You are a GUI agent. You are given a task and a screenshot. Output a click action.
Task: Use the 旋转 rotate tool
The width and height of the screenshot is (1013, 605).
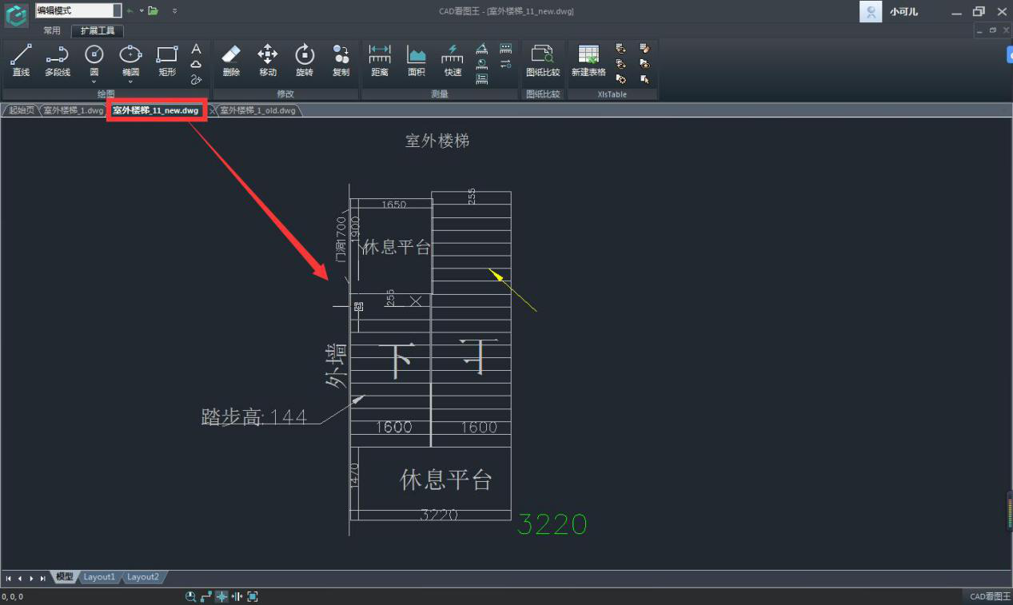click(305, 60)
